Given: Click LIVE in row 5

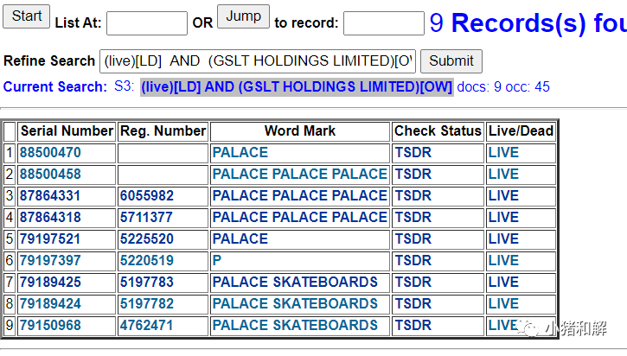Looking at the screenshot, I should click(x=503, y=239).
